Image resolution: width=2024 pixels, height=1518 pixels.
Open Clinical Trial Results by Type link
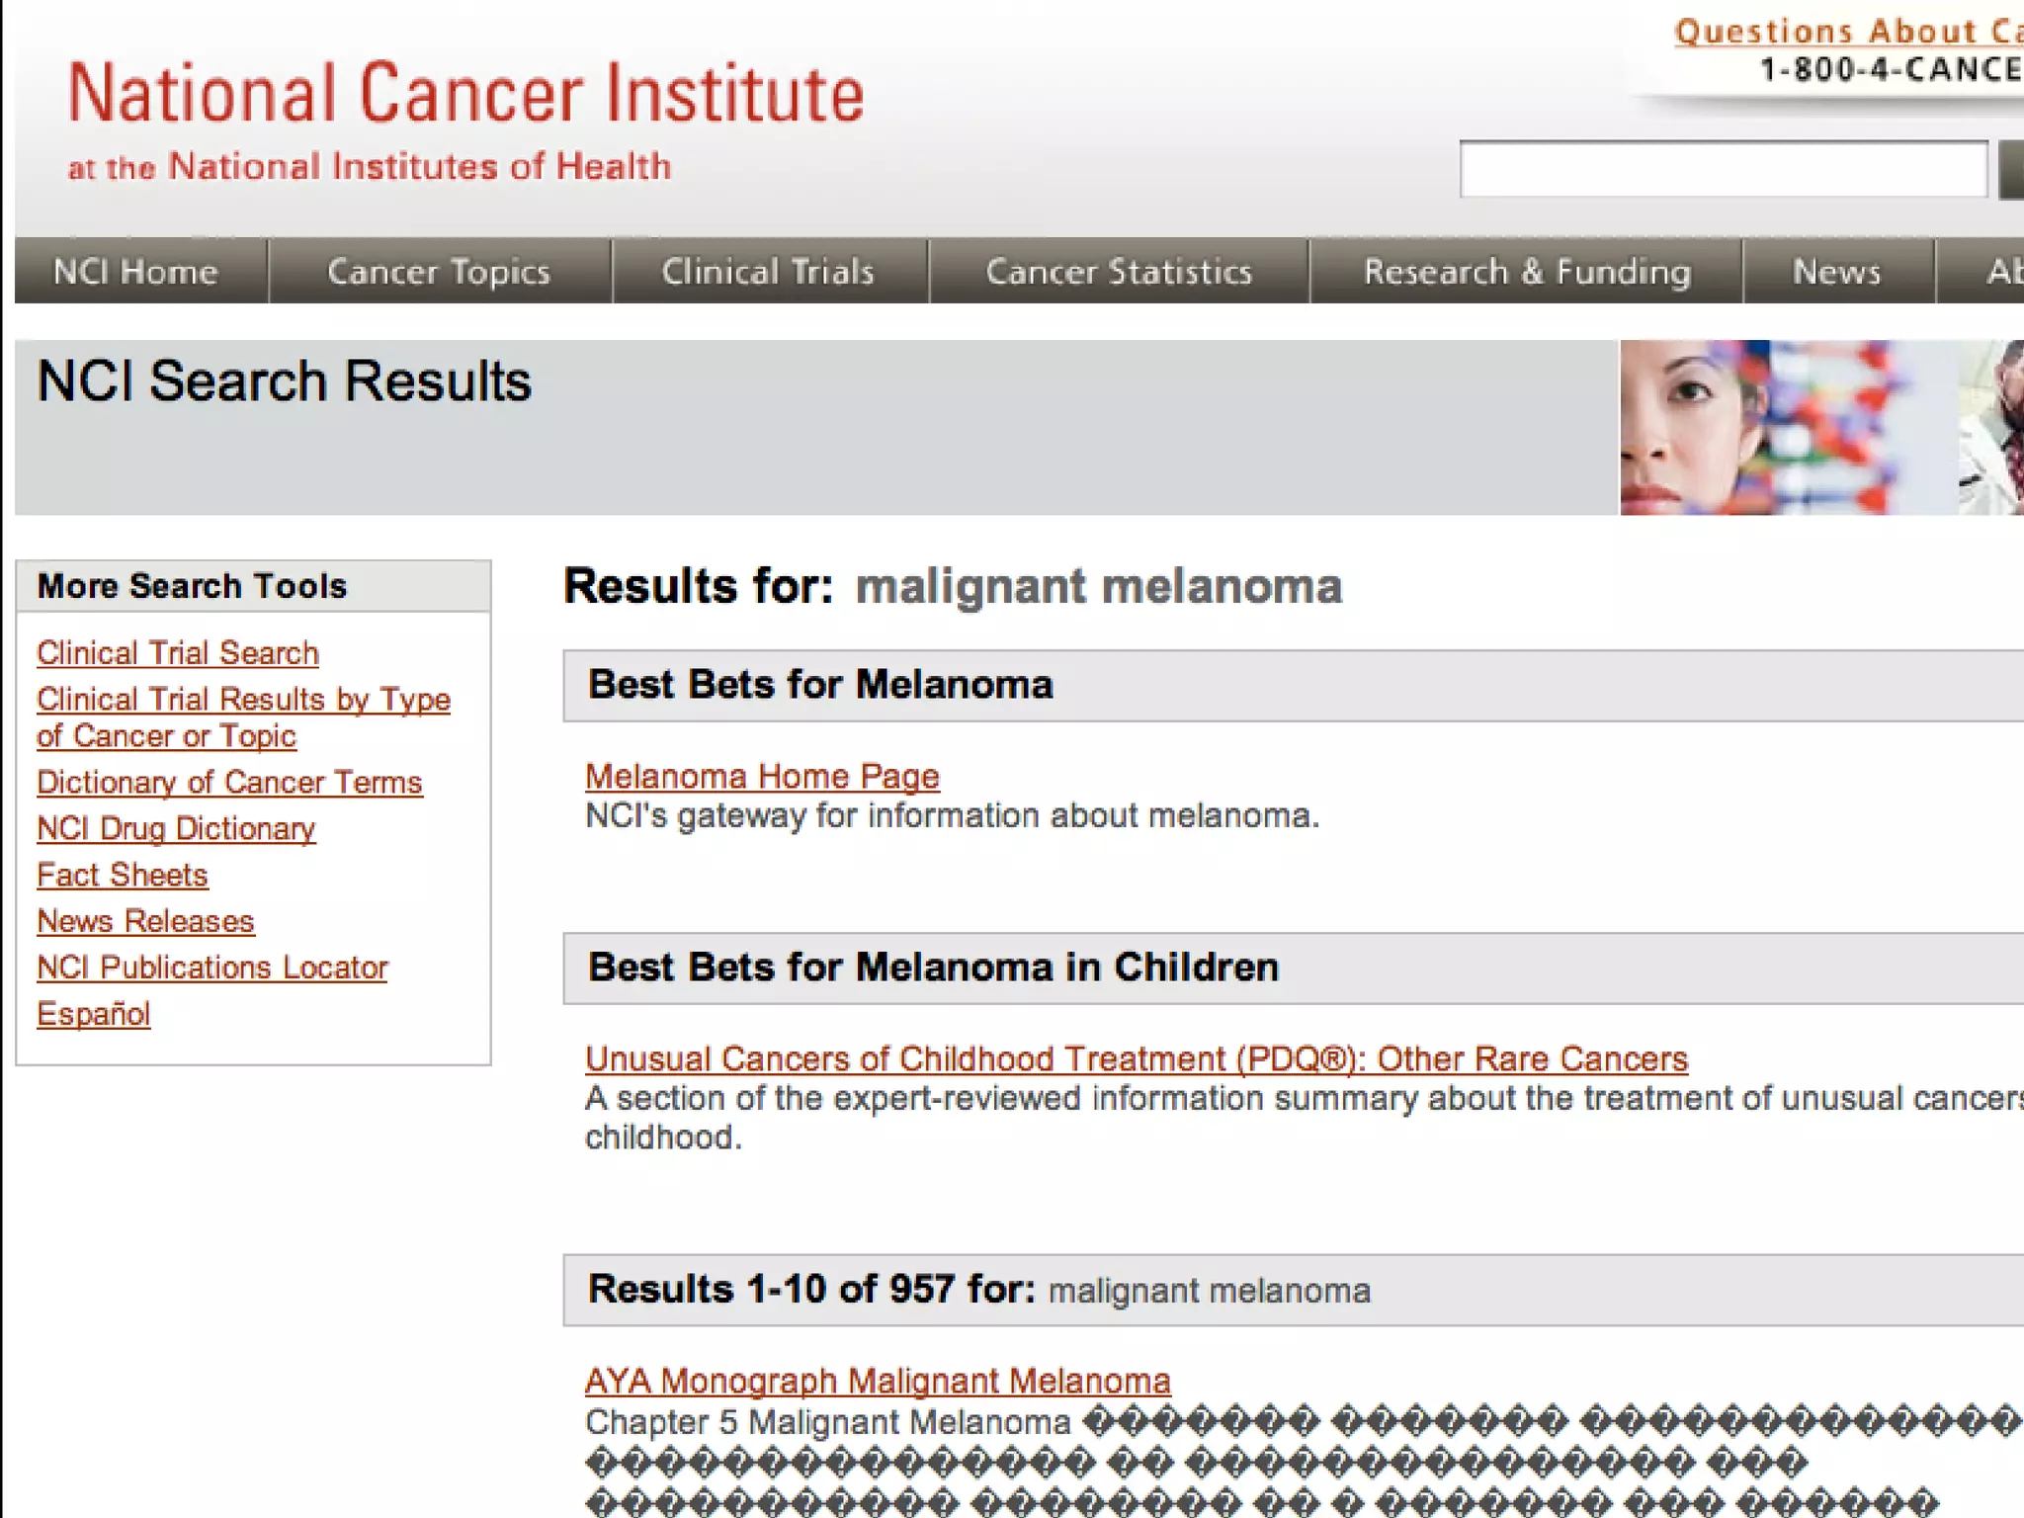click(x=243, y=700)
